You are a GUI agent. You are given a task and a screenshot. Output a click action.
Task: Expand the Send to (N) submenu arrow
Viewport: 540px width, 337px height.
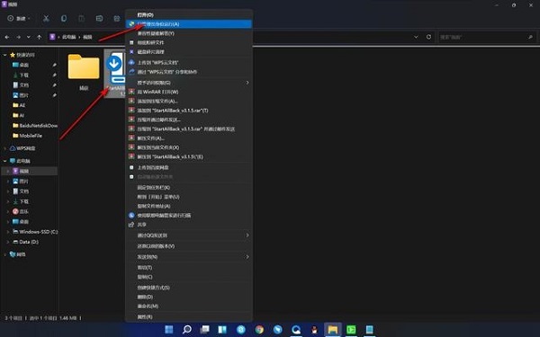(247, 257)
